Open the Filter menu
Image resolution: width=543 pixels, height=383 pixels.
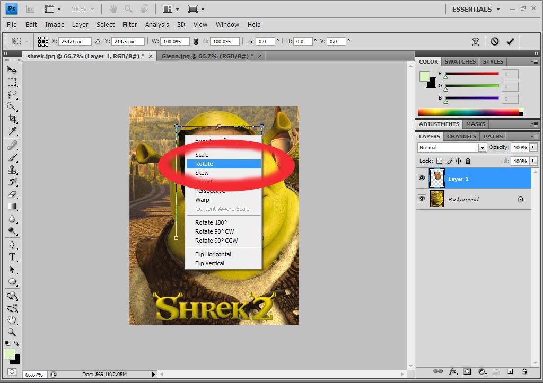click(129, 24)
